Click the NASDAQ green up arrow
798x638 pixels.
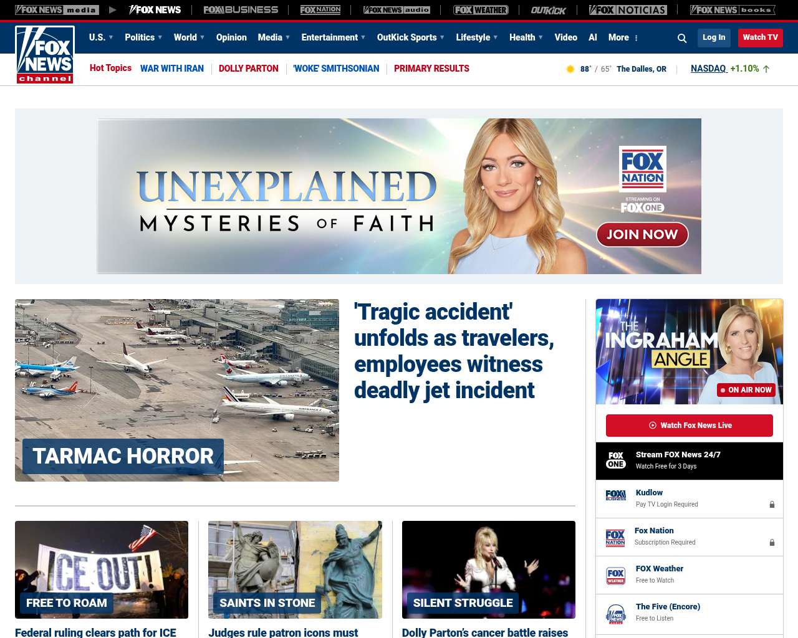[766, 69]
